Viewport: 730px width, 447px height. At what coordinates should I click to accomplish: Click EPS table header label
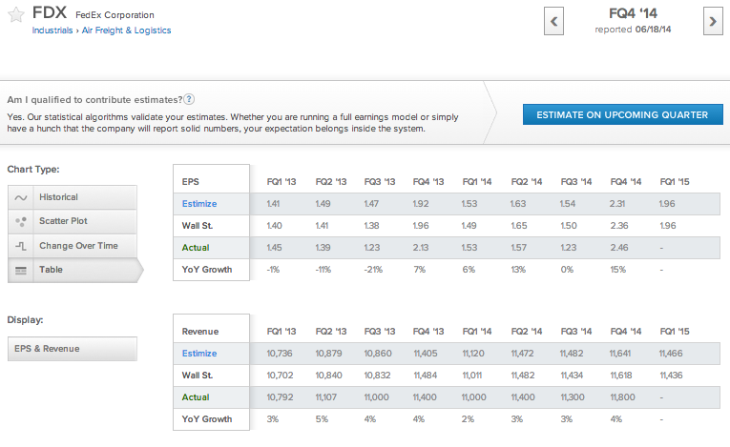pyautogui.click(x=191, y=182)
